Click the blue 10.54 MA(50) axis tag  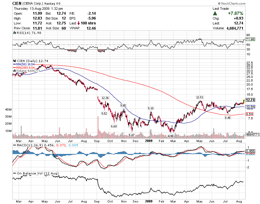pos(250,107)
